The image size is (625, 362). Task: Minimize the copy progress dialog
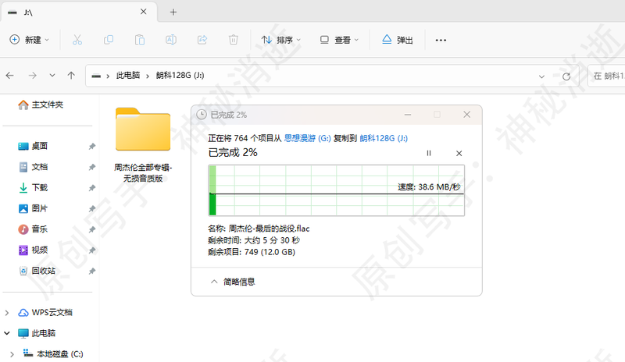coord(408,115)
